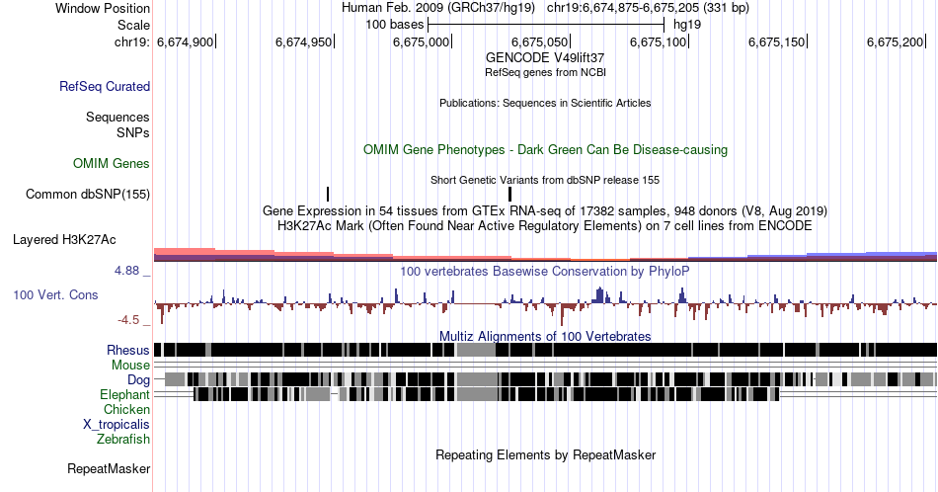Select the X_tropicalis alignment row label

117,425
